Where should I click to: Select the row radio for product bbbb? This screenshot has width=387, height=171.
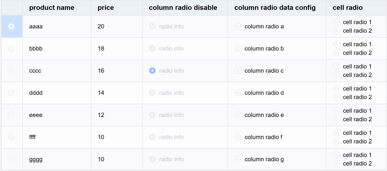click(11, 49)
